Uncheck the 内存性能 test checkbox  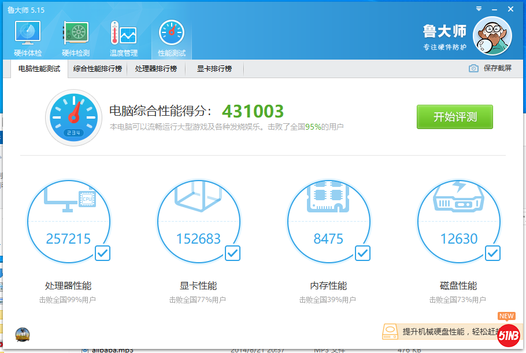(x=362, y=253)
